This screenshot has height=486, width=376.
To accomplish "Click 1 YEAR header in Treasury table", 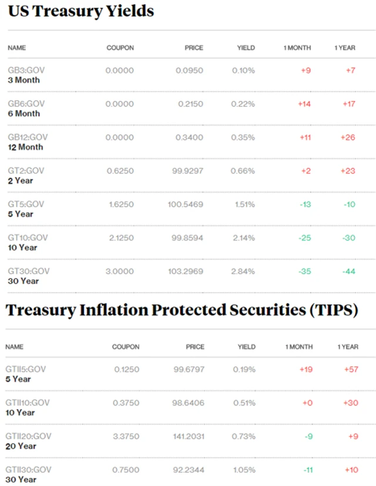I will [x=345, y=48].
